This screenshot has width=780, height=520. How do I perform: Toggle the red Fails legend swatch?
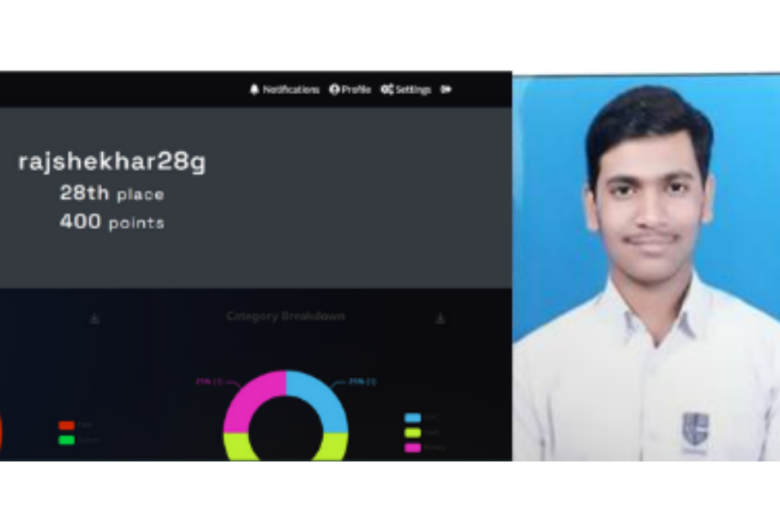pos(67,426)
